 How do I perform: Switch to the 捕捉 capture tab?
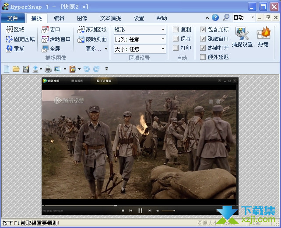tap(37, 18)
